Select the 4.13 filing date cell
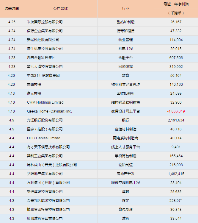Viewport: 198px width, 223px height. pyautogui.click(x=12, y=93)
